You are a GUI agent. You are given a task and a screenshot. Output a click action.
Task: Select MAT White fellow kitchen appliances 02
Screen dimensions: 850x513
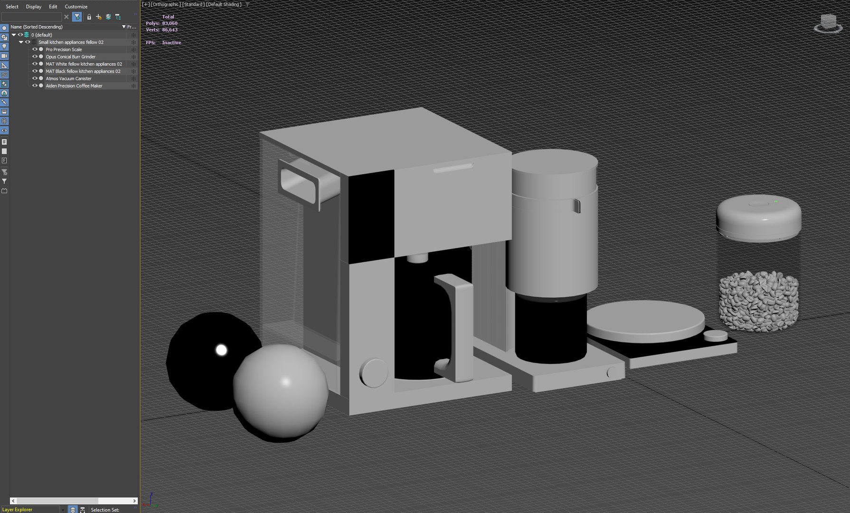[x=84, y=64]
